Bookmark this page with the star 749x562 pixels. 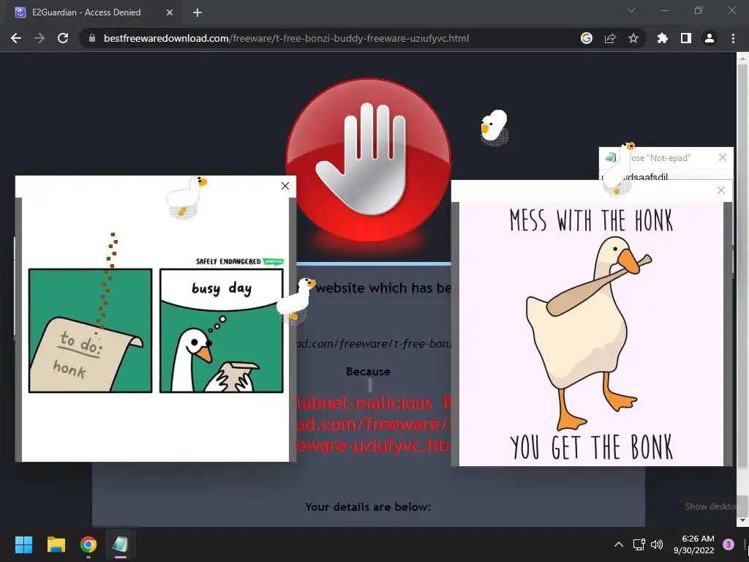pos(633,38)
